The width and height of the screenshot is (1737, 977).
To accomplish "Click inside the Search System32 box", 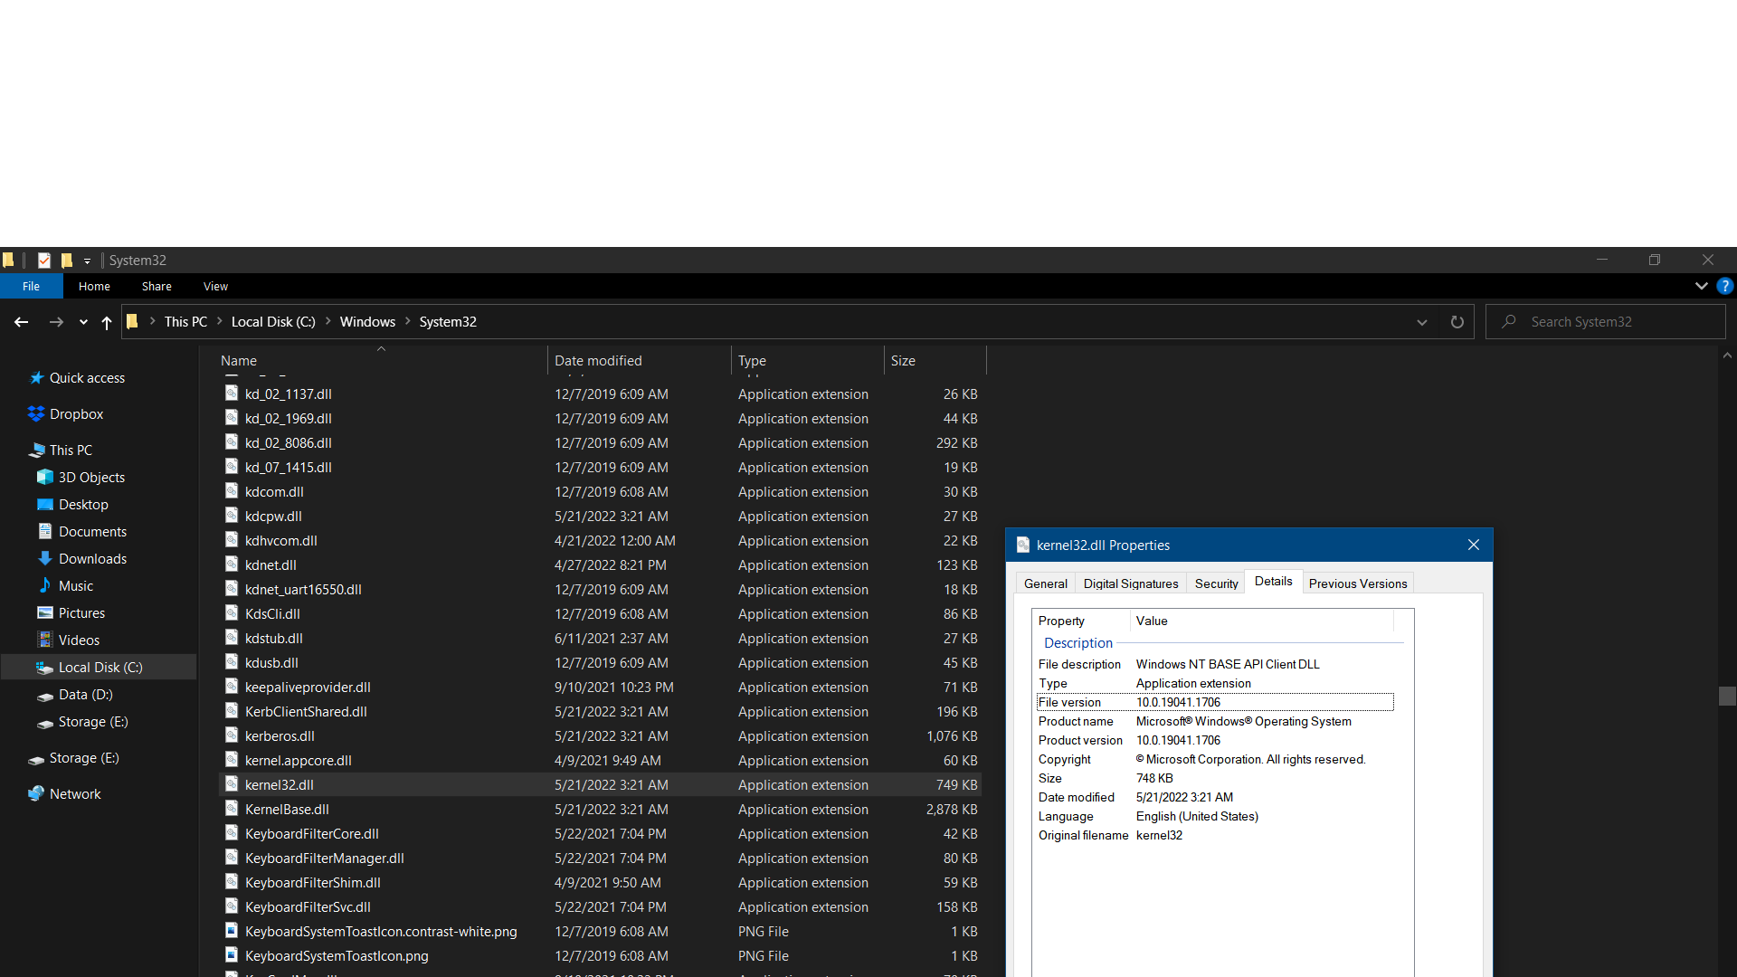I will click(x=1606, y=321).
